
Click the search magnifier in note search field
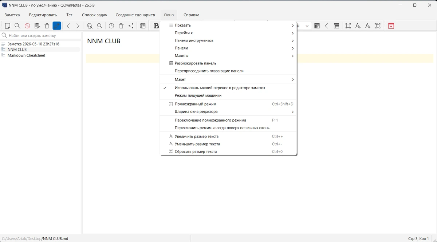click(4, 36)
